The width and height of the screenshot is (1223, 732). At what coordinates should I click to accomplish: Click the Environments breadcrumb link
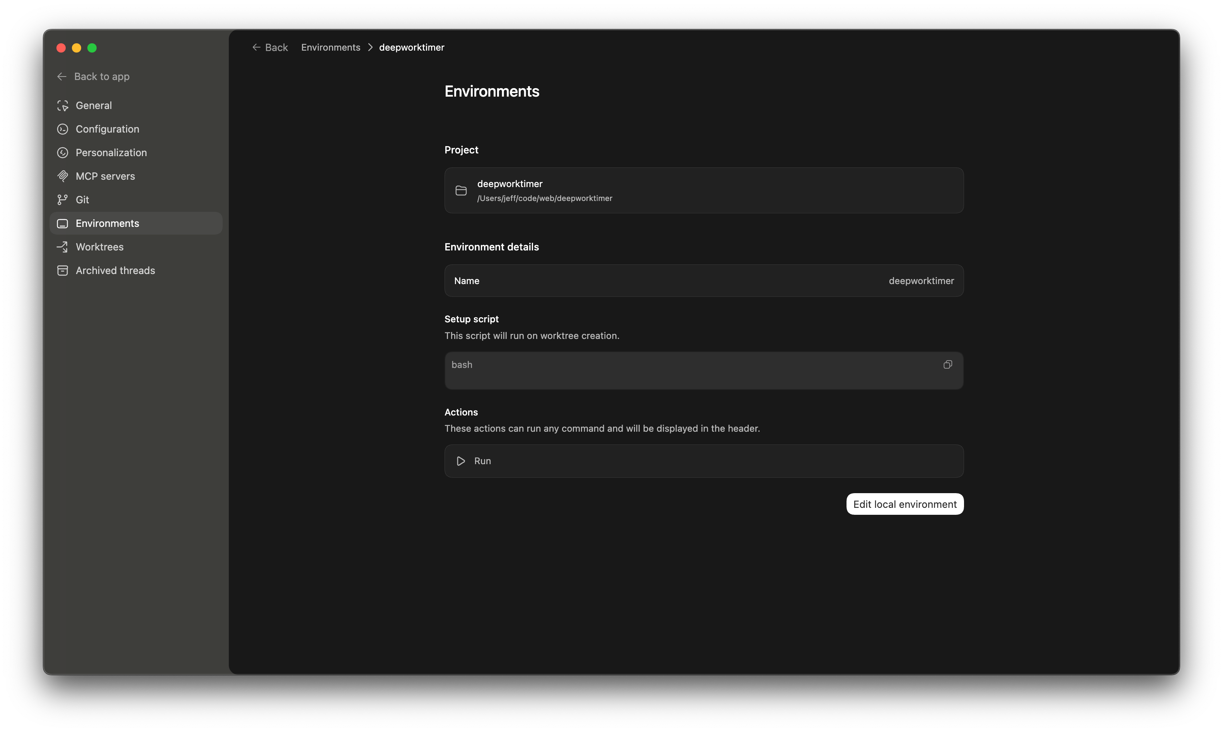tap(330, 48)
